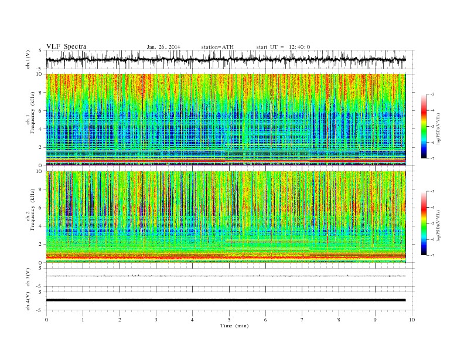Click the time axis tick label '0'
This screenshot has height=359, width=464.
tap(46, 320)
